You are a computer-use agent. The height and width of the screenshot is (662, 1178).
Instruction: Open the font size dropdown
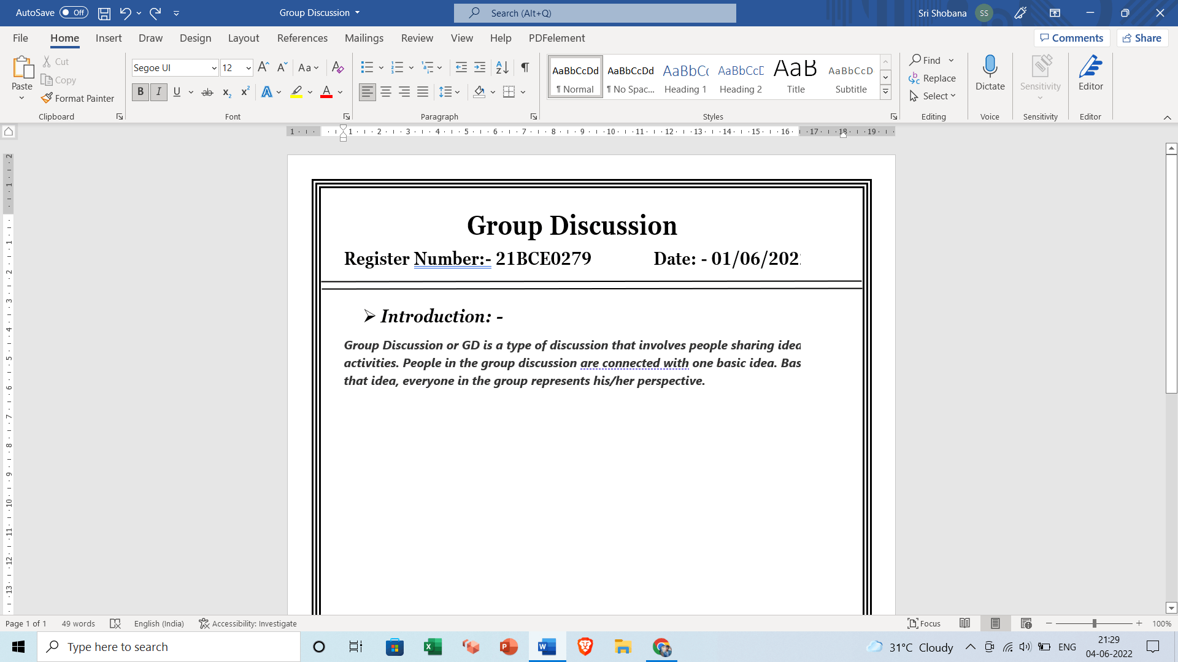coord(248,68)
